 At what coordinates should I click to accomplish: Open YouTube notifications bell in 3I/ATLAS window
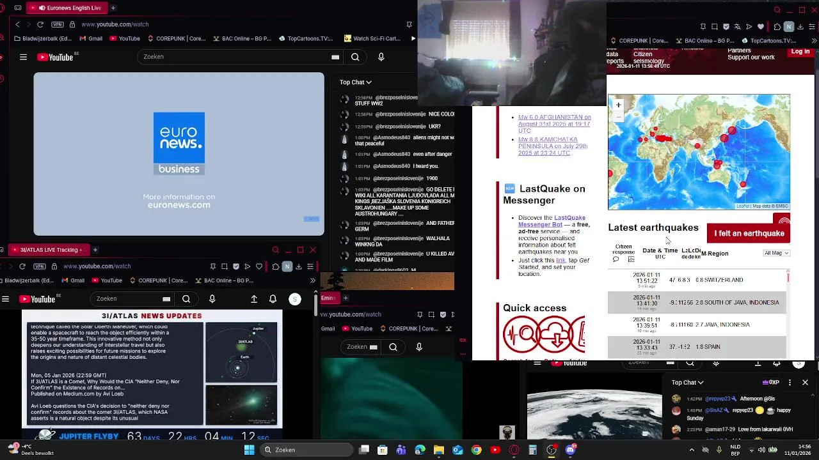273,299
